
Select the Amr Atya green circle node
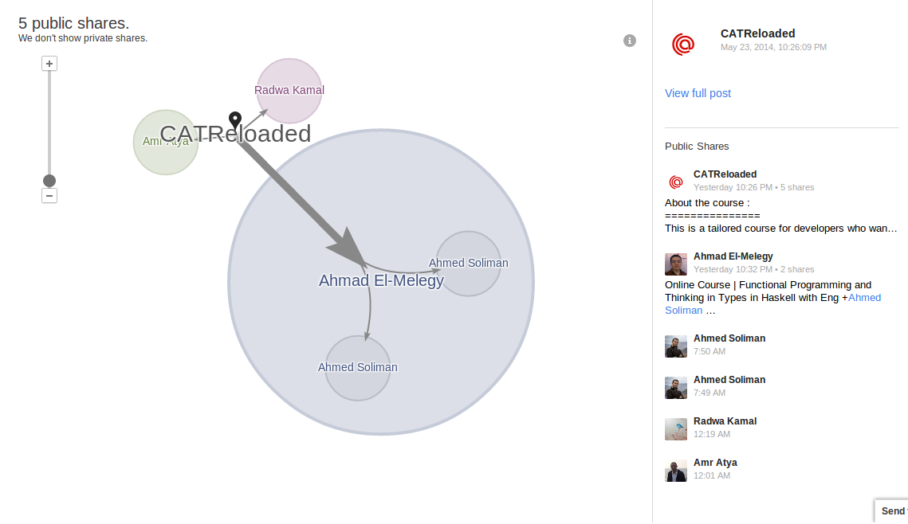click(x=166, y=143)
